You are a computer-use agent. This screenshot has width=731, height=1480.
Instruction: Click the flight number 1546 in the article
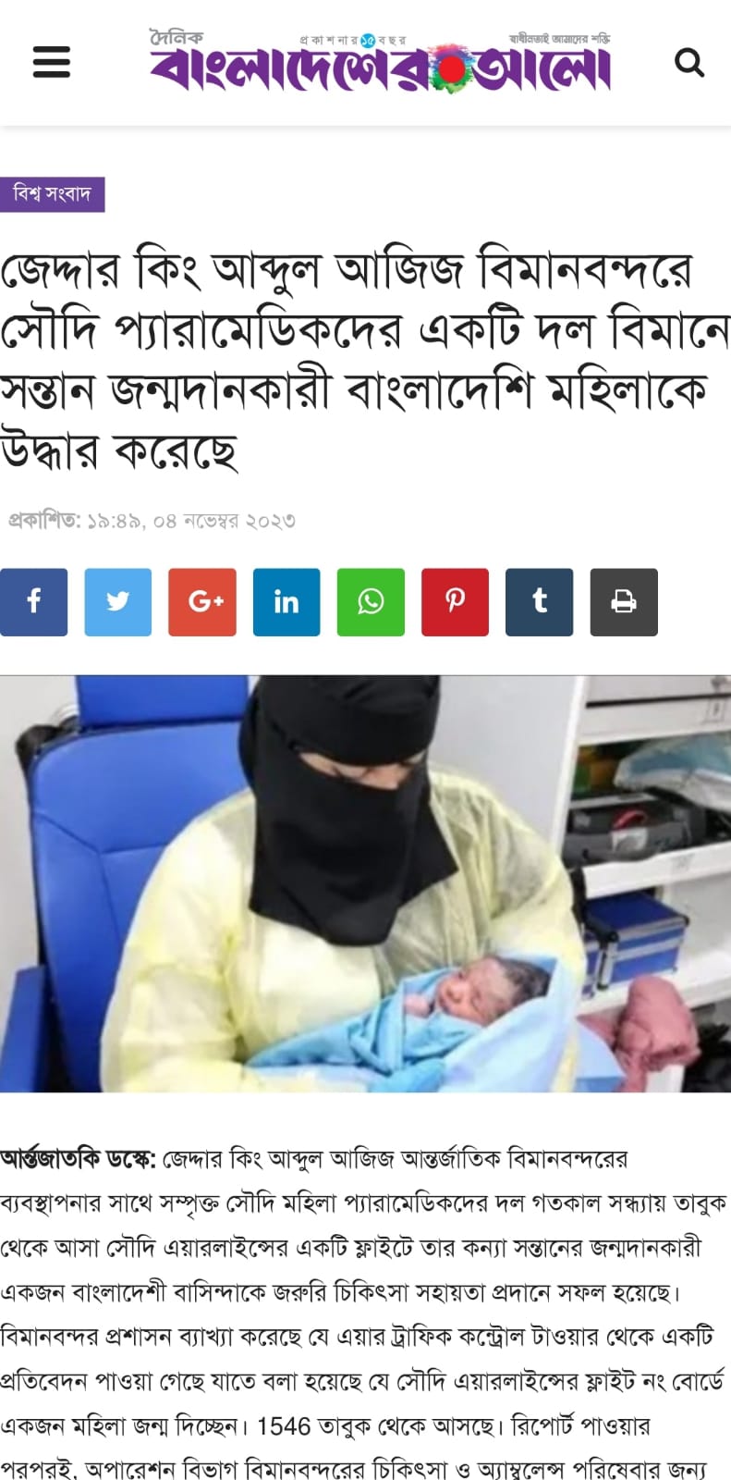(283, 1425)
